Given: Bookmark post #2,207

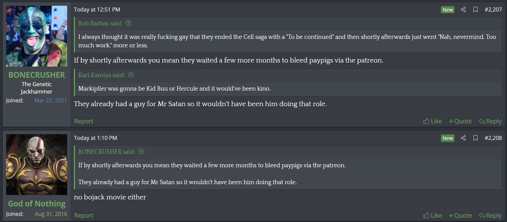Looking at the screenshot, I should pos(475,9).
